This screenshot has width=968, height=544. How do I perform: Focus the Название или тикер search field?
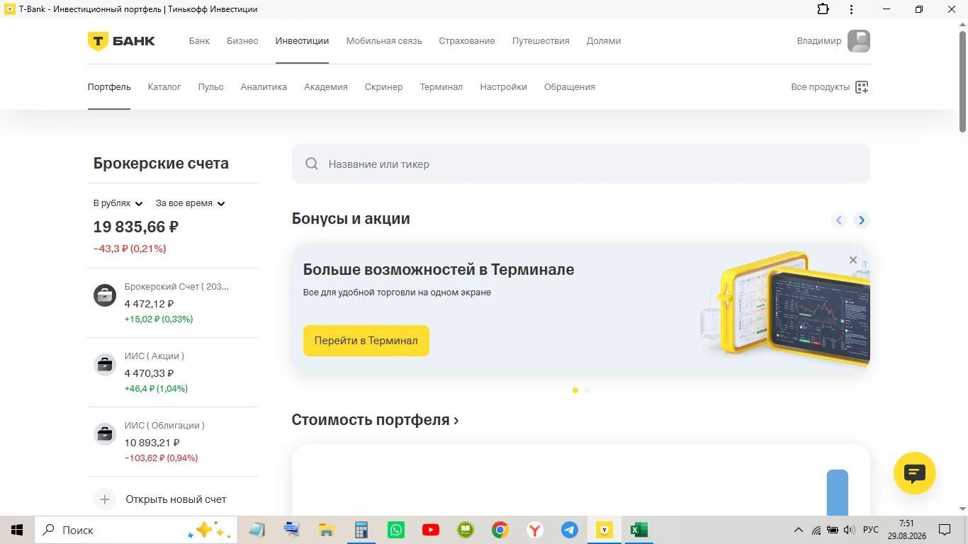click(x=581, y=164)
